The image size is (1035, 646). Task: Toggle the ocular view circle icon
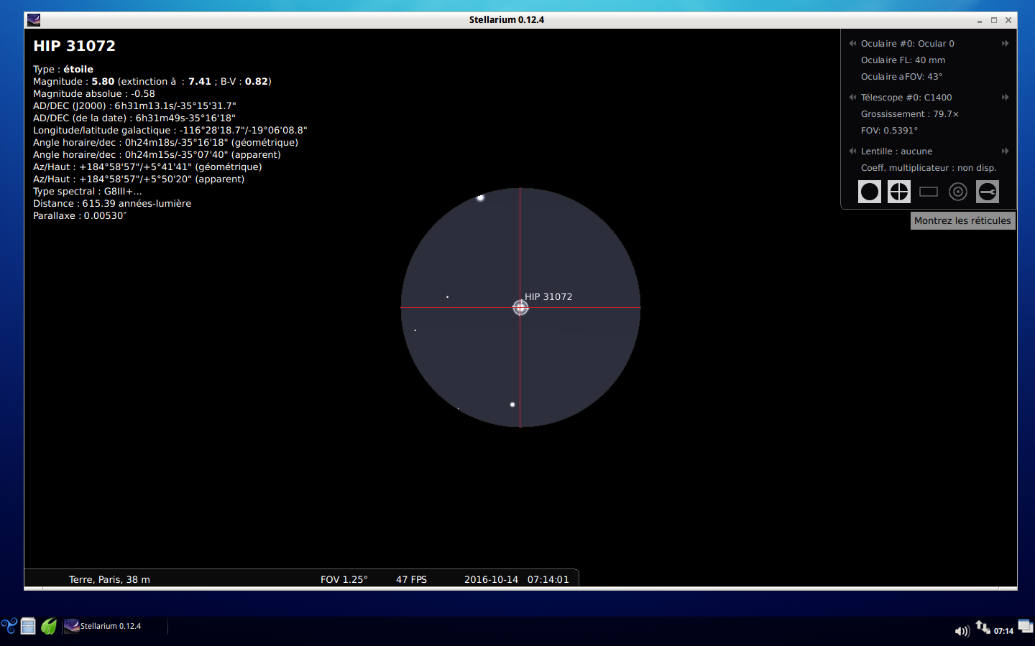coord(870,192)
